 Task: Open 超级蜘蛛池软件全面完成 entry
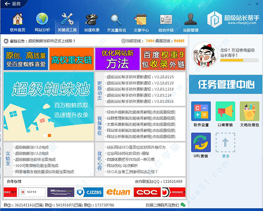pyautogui.click(x=36, y=160)
